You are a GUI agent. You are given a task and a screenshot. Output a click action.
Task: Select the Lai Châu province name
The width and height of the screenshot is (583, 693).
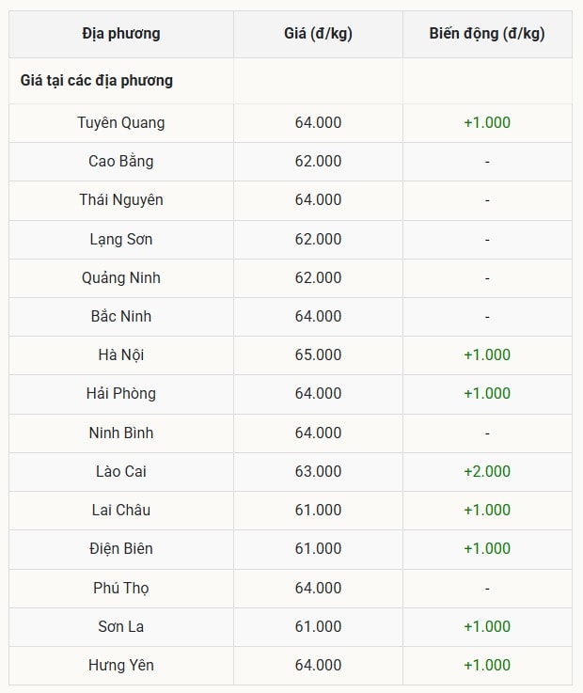(x=121, y=510)
